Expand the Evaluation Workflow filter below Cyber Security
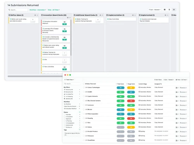This screenshot has width=194, height=145. [80, 109]
